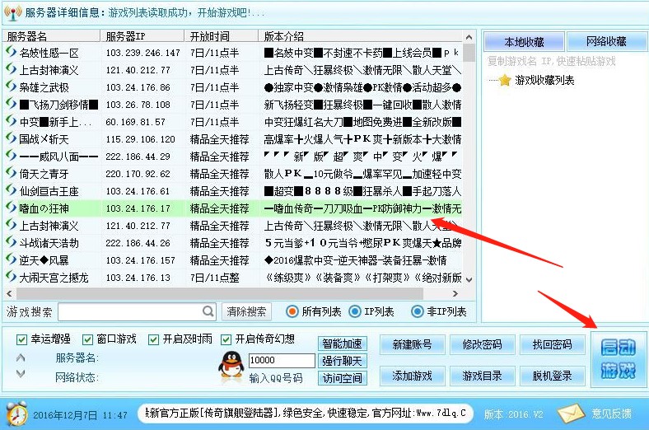This screenshot has width=649, height=430.
Task: Click the 强行聊天 button
Action: (343, 361)
